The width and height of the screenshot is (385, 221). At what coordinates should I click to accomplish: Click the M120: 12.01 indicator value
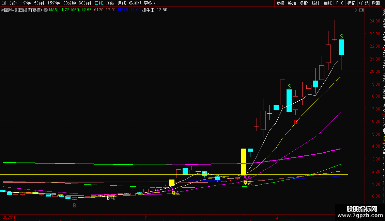pos(104,10)
